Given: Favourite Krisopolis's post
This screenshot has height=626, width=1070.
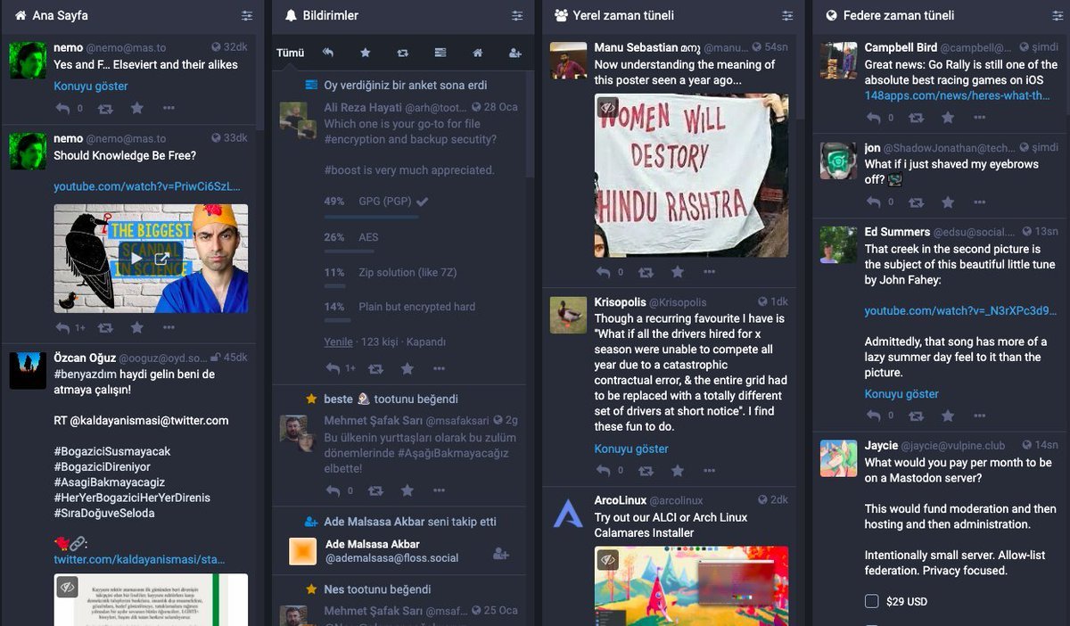Looking at the screenshot, I should click(677, 471).
